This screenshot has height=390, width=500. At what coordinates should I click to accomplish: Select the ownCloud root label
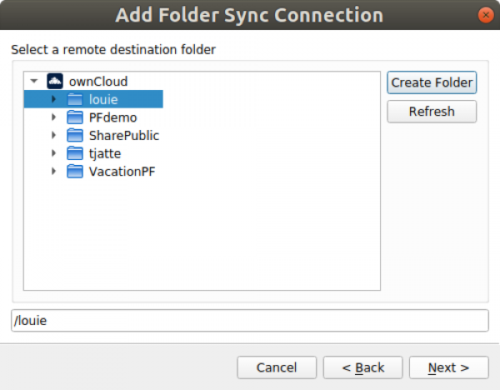98,82
